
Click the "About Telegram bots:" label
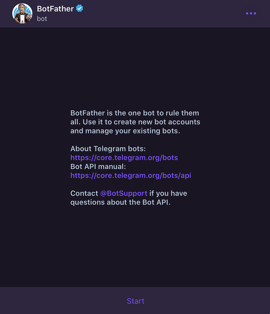coord(108,149)
